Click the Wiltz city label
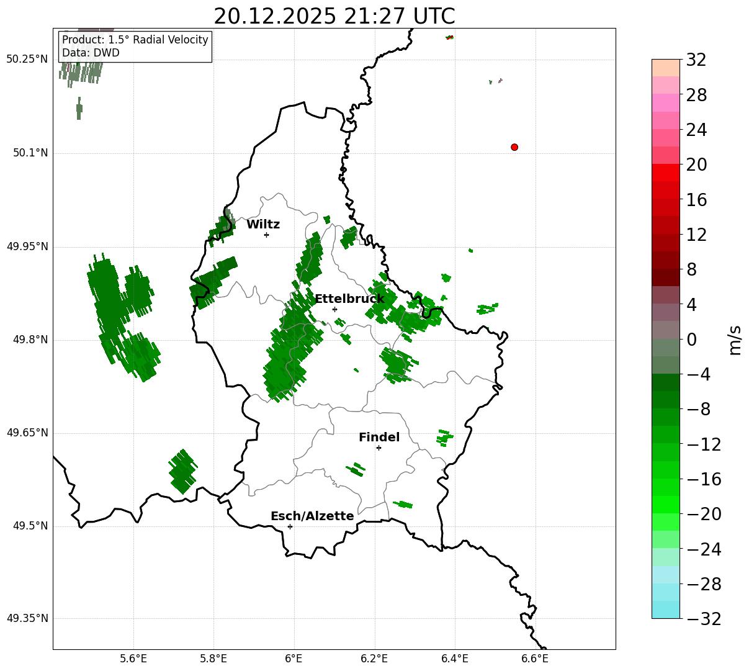The image size is (749, 671). tap(263, 225)
